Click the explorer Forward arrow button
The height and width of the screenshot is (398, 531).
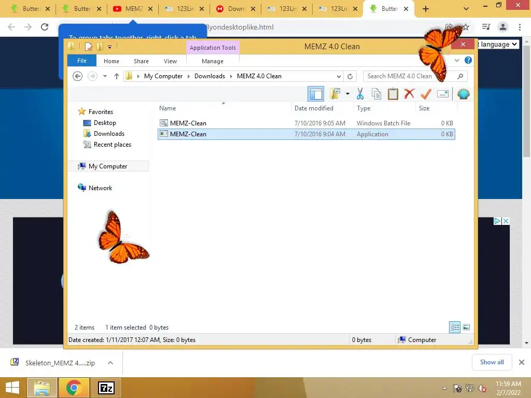click(92, 76)
